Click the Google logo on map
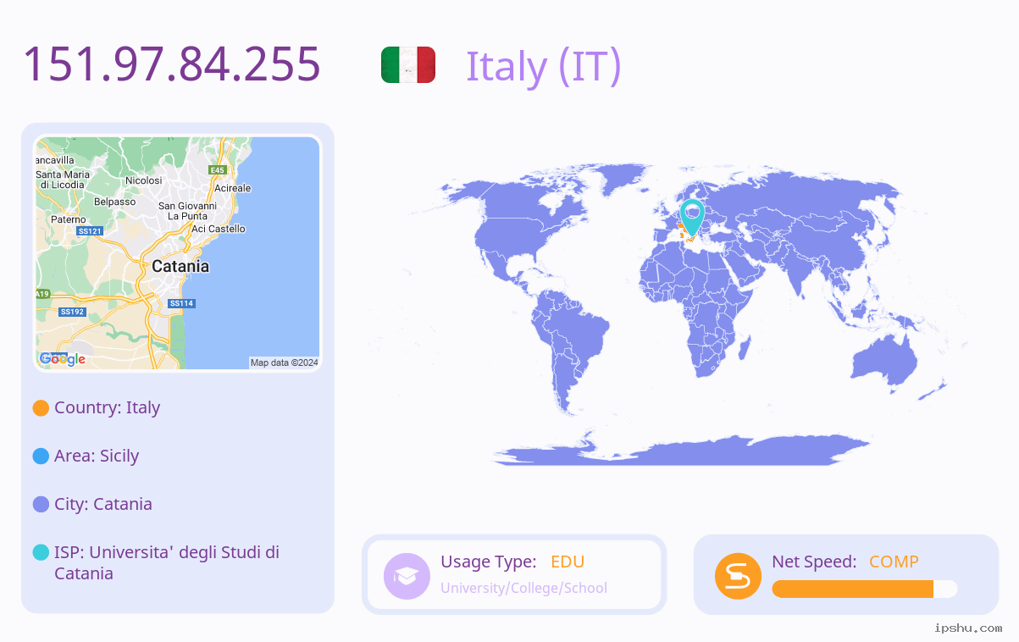Screen dimensions: 1019x642 pyautogui.click(x=63, y=359)
